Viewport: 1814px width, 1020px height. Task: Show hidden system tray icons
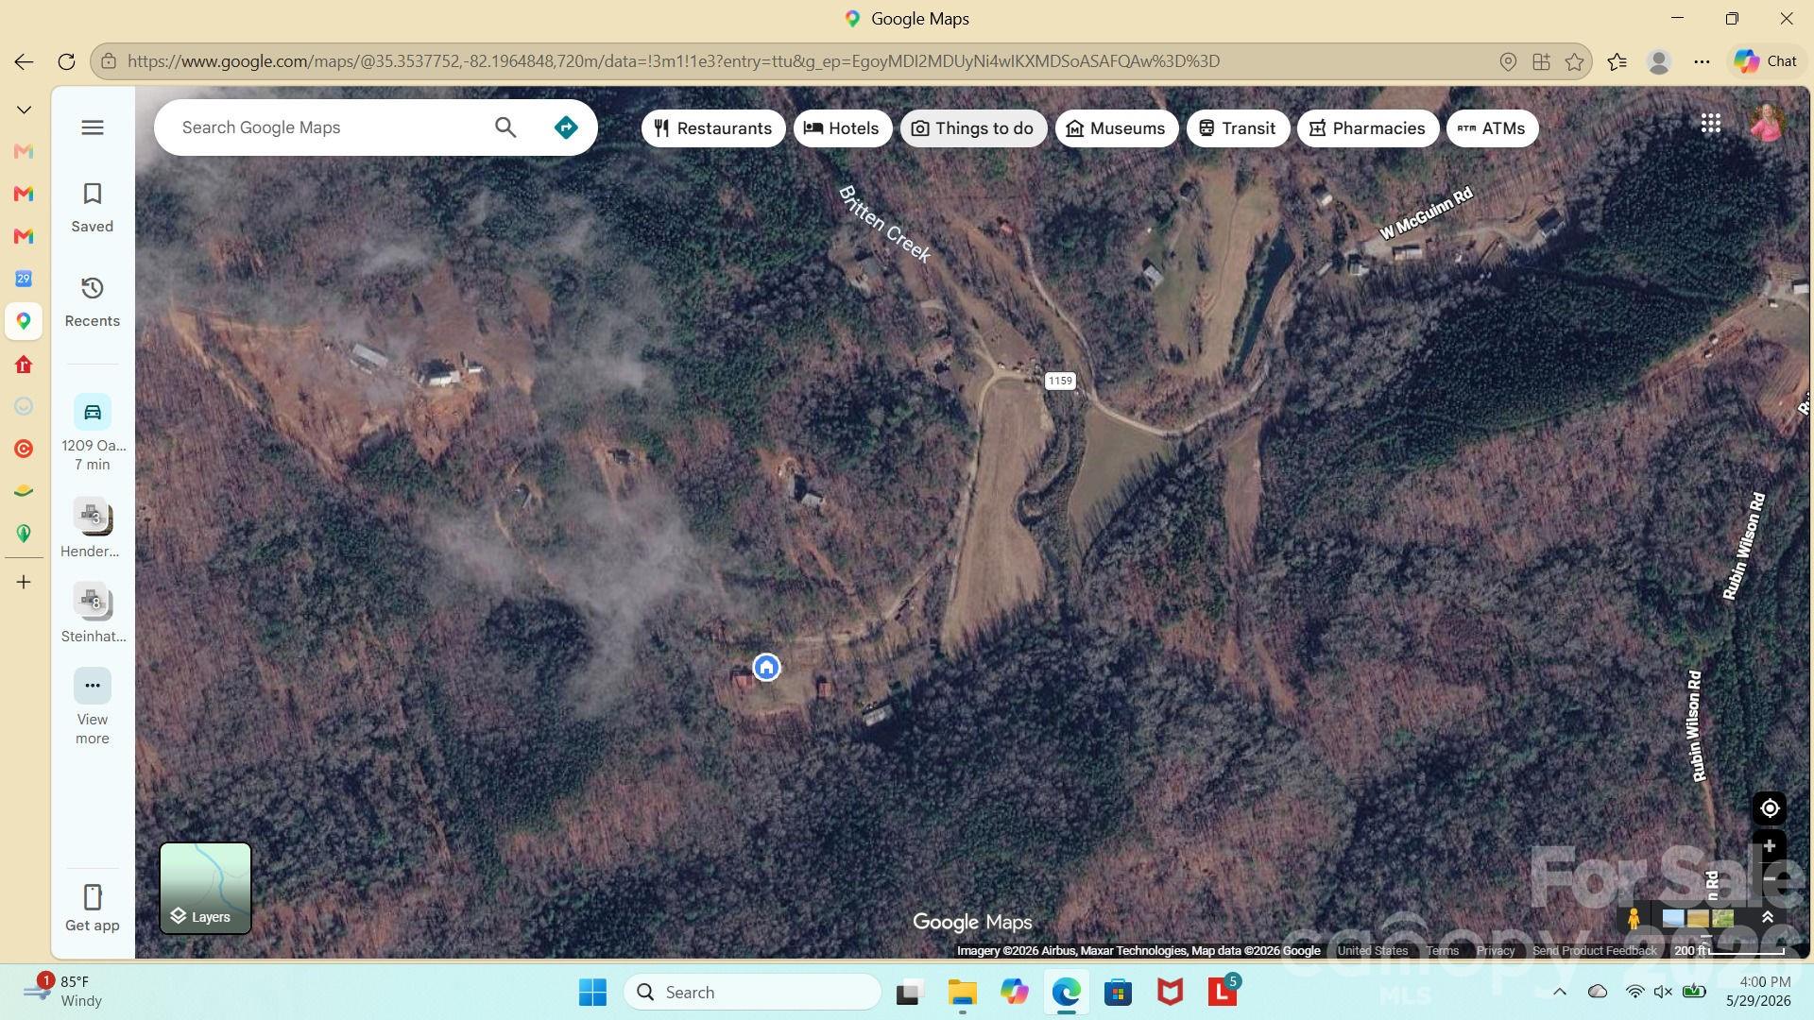pos(1559,992)
